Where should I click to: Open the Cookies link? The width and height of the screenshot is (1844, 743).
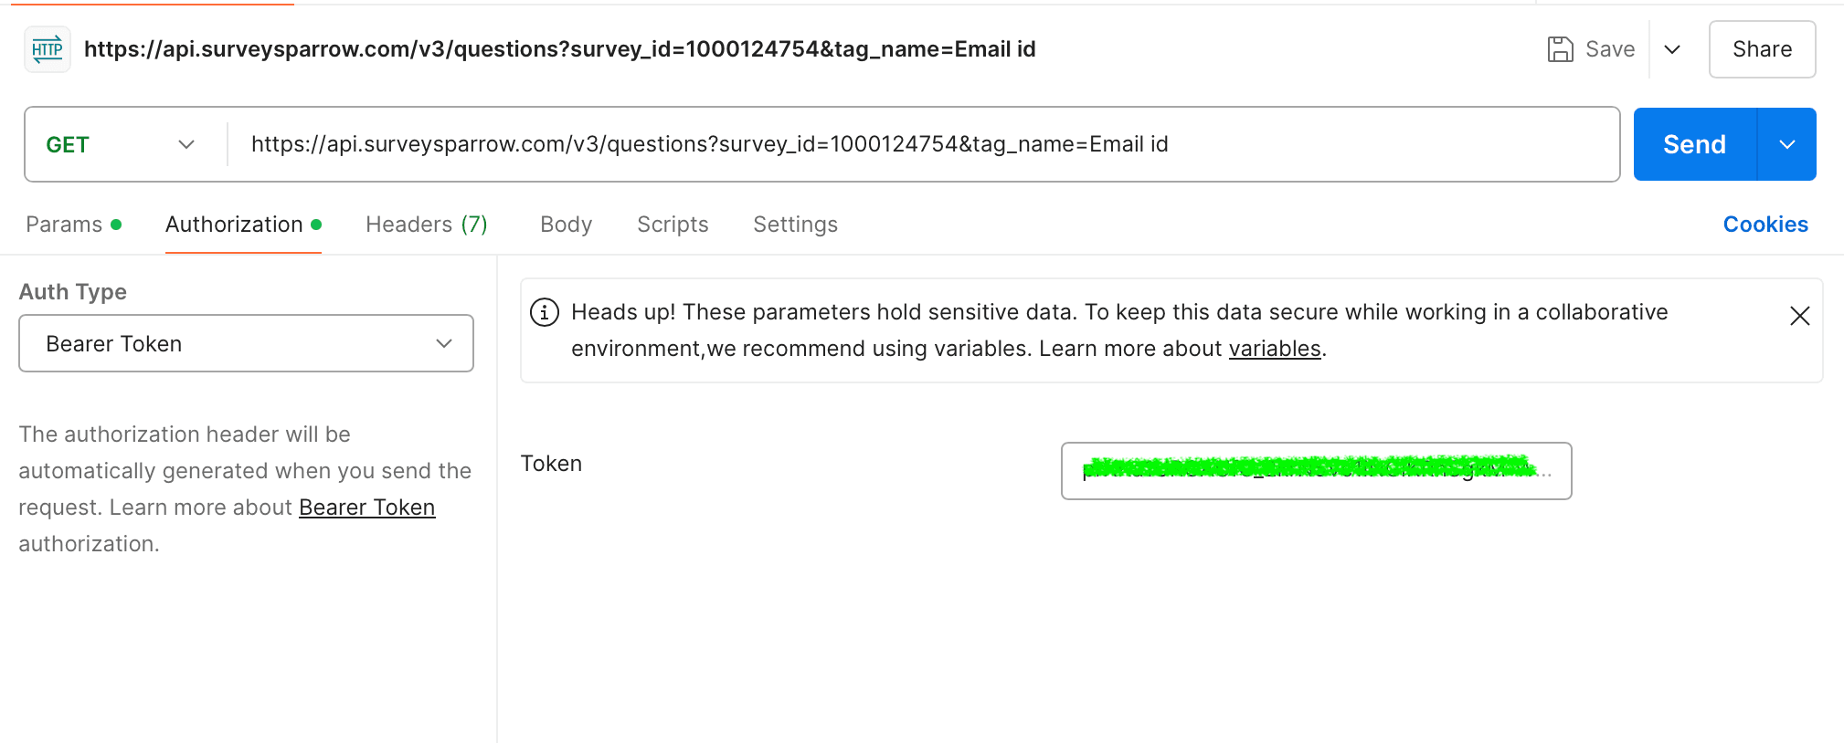1765,225
